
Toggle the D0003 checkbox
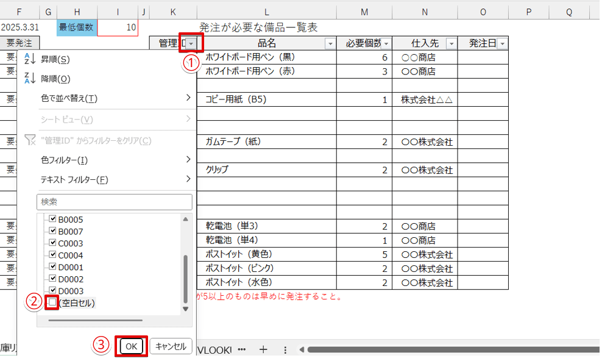(x=52, y=290)
